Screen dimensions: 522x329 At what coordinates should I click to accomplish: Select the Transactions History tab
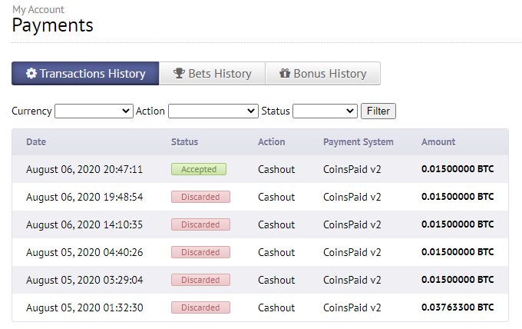[85, 74]
